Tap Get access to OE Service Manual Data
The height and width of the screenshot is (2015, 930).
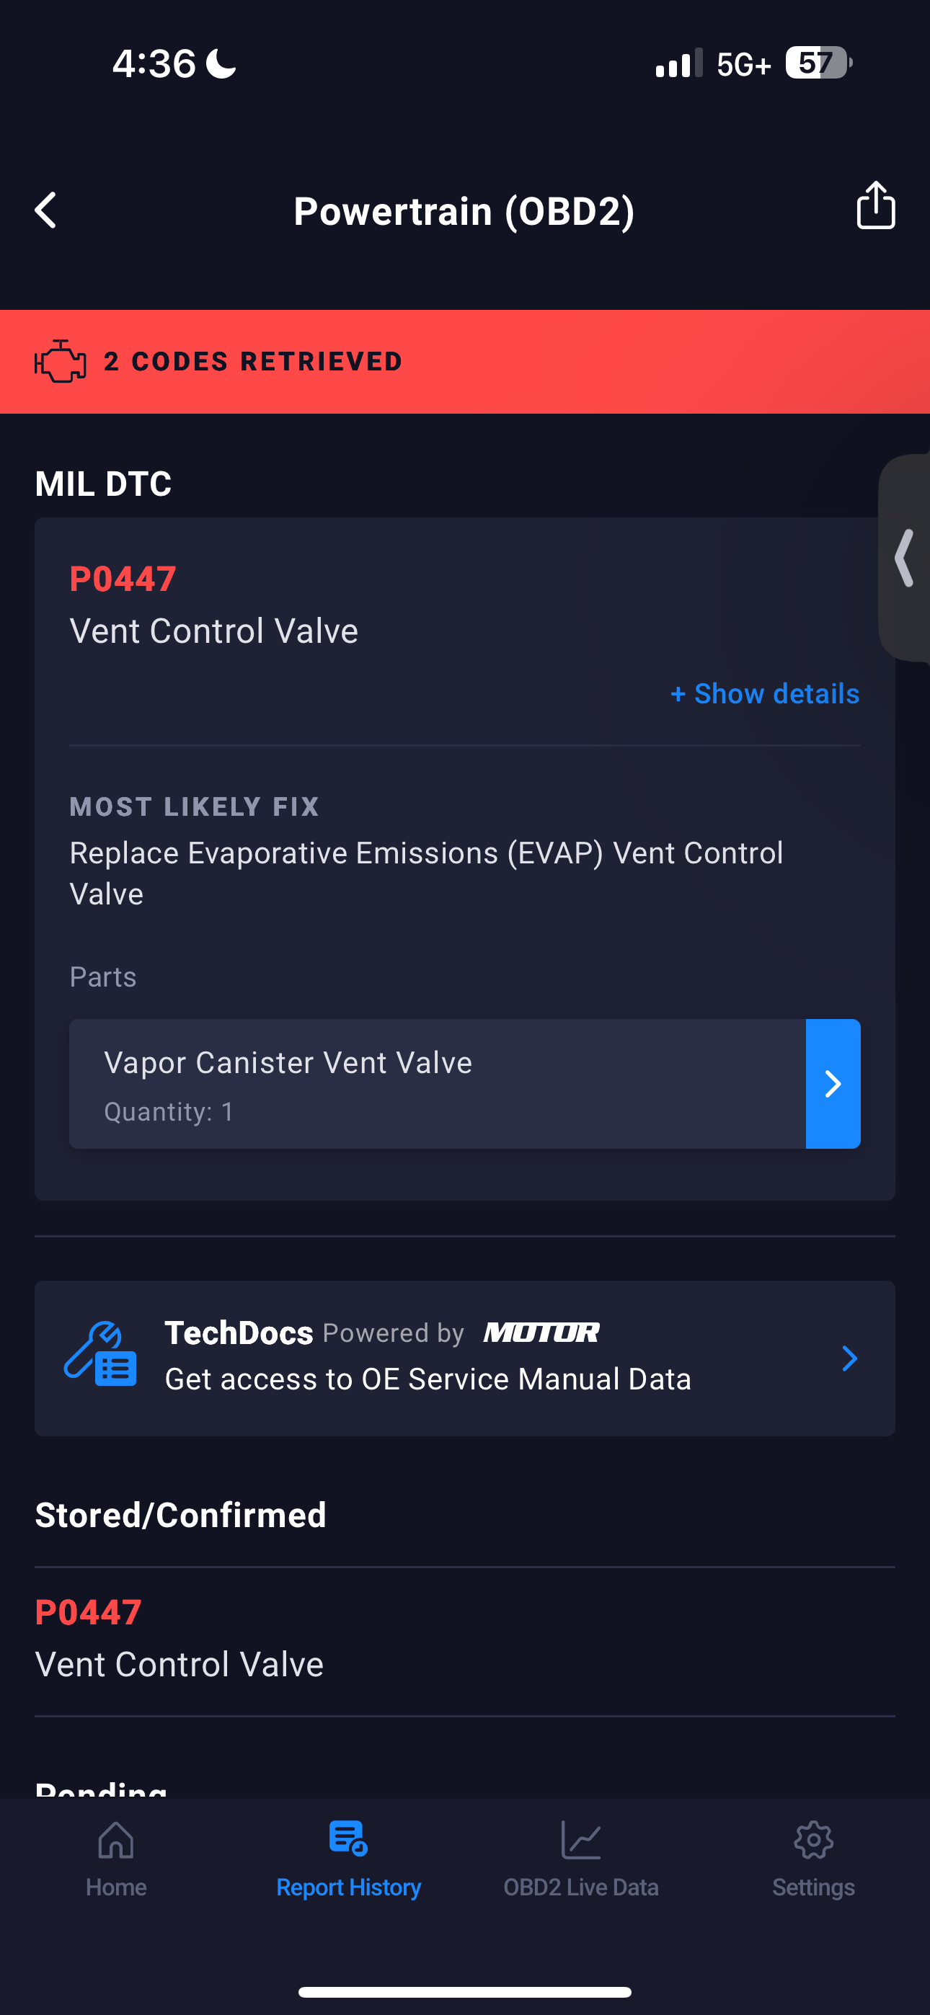click(428, 1380)
